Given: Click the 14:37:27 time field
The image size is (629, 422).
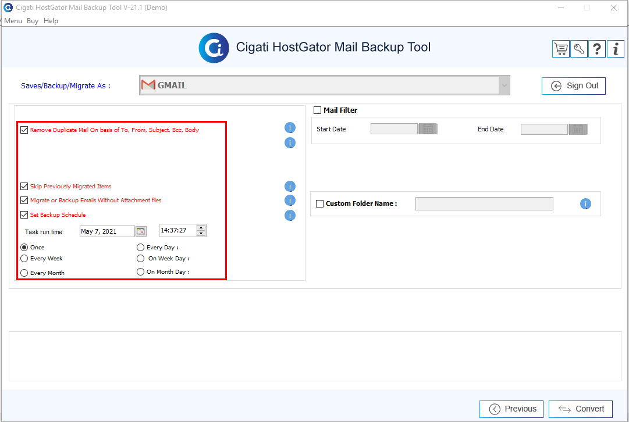Looking at the screenshot, I should pos(177,230).
